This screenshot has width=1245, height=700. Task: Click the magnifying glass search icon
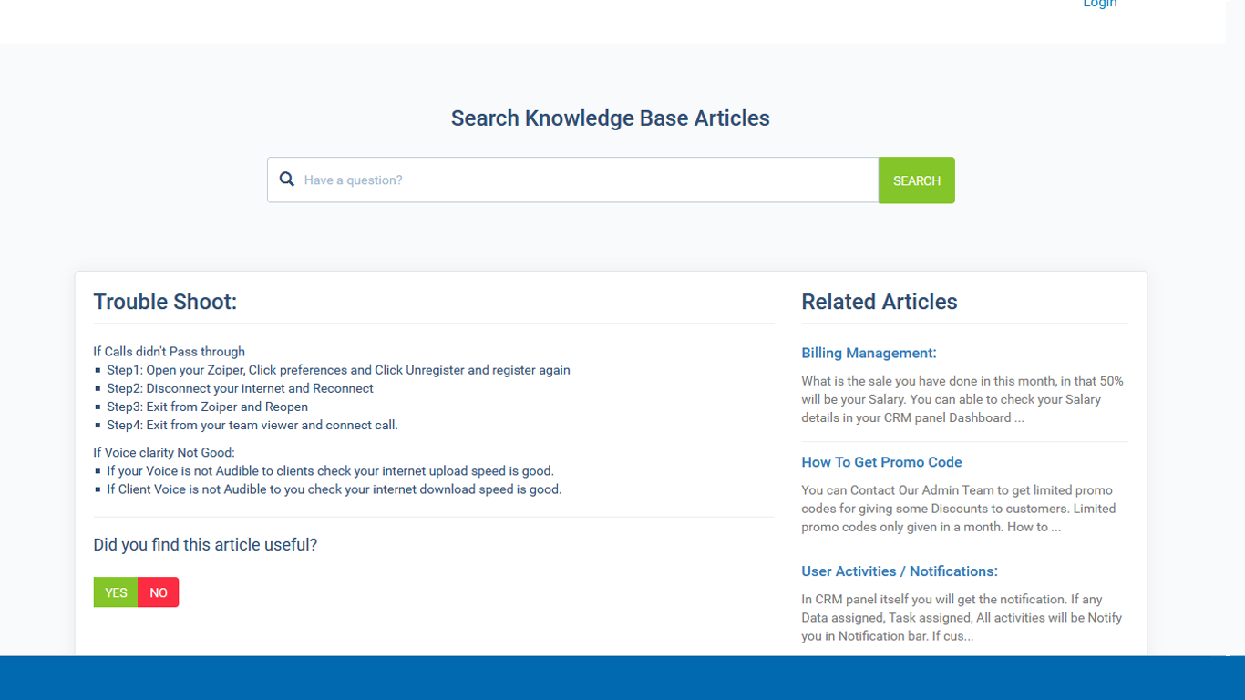(287, 180)
